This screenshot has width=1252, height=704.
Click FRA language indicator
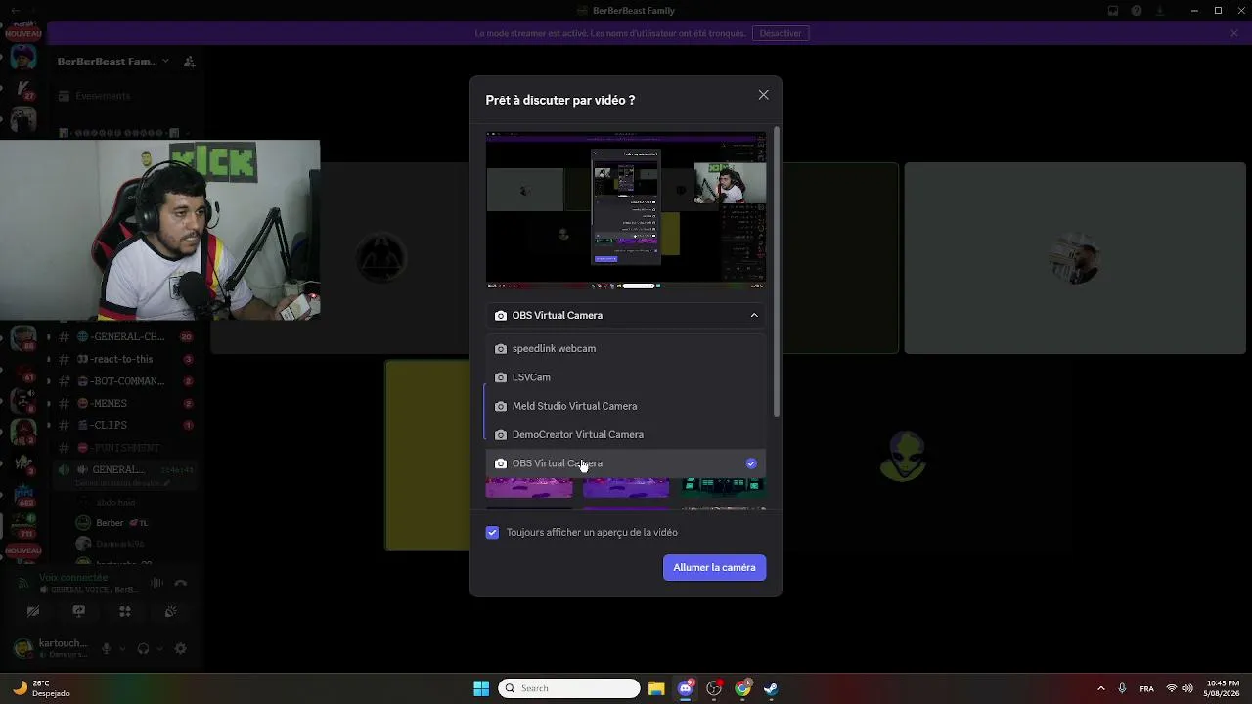click(1147, 688)
